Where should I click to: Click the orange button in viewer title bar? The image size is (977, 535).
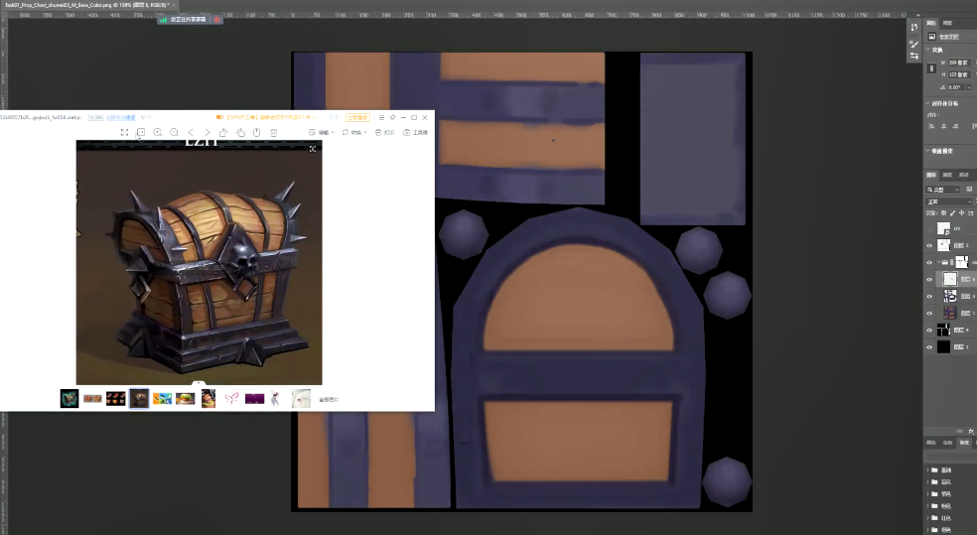pyautogui.click(x=355, y=117)
